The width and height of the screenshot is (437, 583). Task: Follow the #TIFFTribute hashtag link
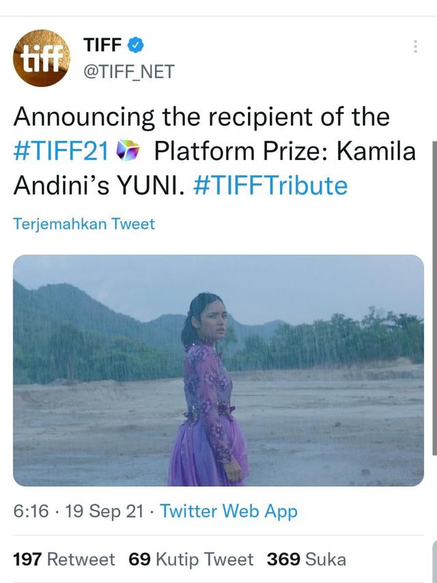(x=270, y=185)
